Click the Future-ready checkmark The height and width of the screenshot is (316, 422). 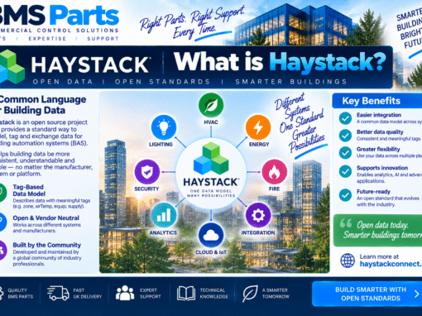coord(345,195)
